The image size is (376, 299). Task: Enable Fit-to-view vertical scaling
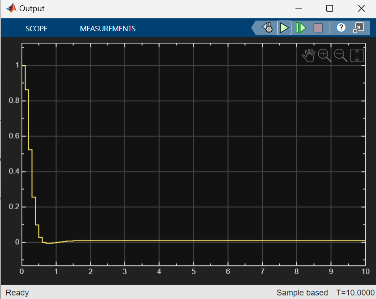[356, 55]
